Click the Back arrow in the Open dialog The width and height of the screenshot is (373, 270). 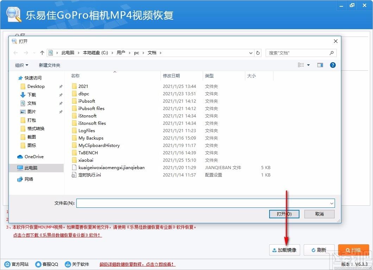[x=16, y=53]
